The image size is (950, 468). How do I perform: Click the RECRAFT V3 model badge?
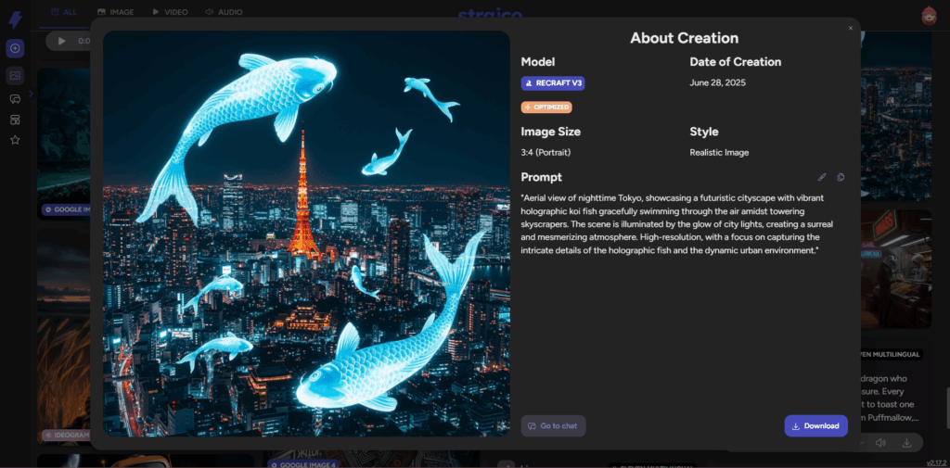553,83
